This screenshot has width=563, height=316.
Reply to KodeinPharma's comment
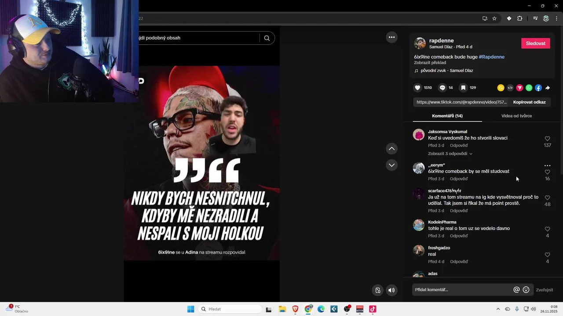point(459,236)
